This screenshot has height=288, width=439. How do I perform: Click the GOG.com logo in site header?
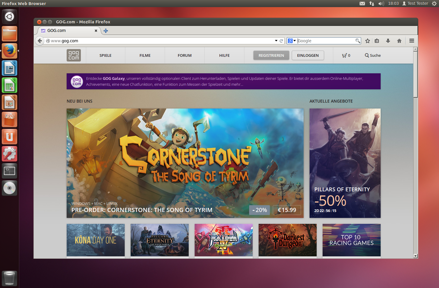[x=74, y=55]
